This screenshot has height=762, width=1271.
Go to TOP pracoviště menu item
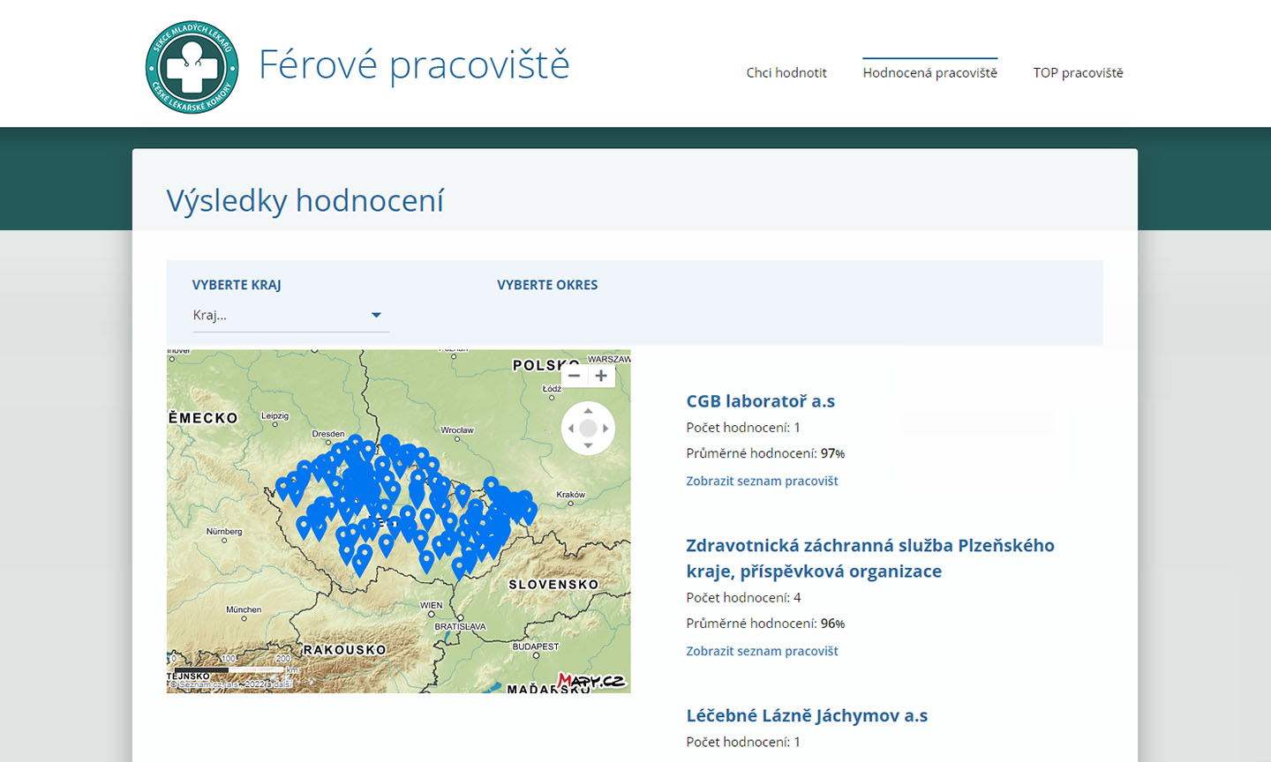1078,72
